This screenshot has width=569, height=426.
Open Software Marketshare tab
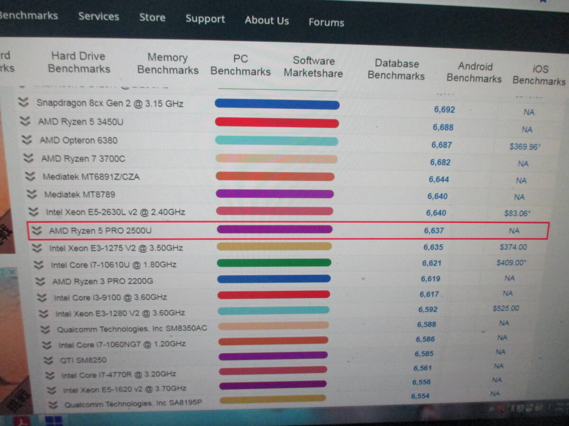pyautogui.click(x=313, y=67)
